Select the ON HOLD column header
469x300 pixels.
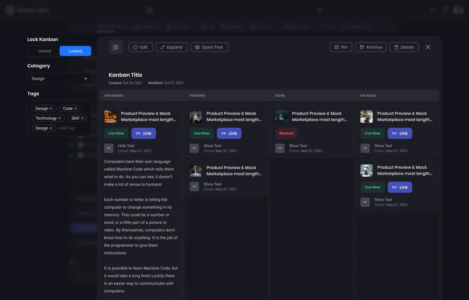pos(368,96)
